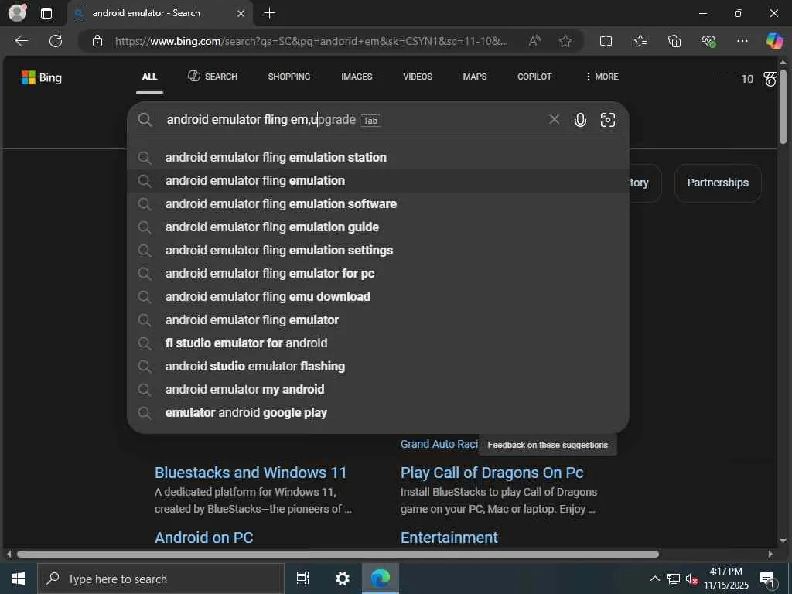Refresh the Bing page
Viewport: 792px width, 594px height.
[x=56, y=41]
